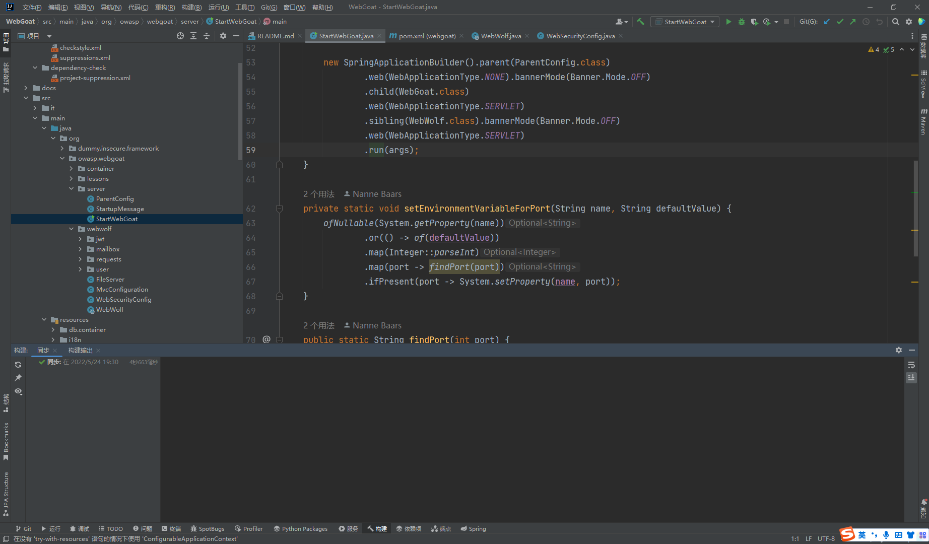Viewport: 929px width, 544px height.
Task: Collapse the resources folder
Action: [44, 319]
